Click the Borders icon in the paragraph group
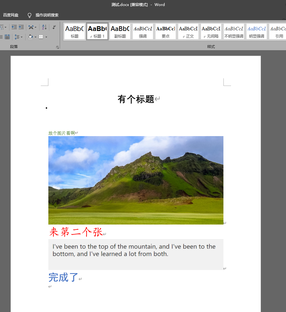 click(41, 37)
